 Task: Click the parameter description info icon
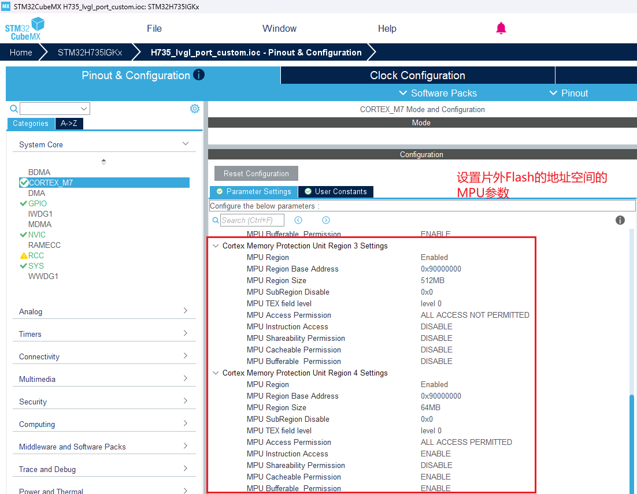pyautogui.click(x=620, y=220)
